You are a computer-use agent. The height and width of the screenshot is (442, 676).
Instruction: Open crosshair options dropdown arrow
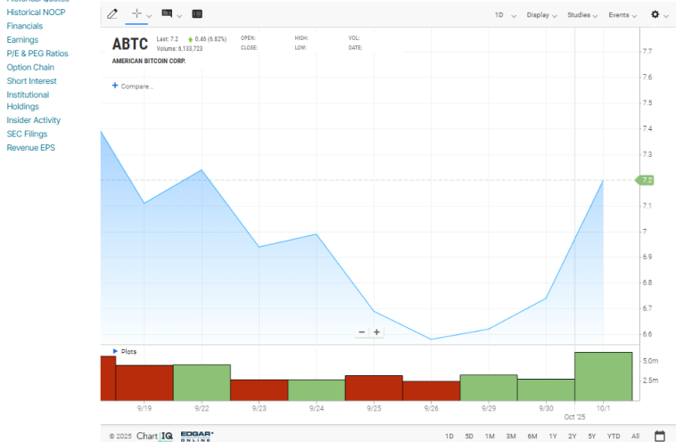[x=149, y=16]
